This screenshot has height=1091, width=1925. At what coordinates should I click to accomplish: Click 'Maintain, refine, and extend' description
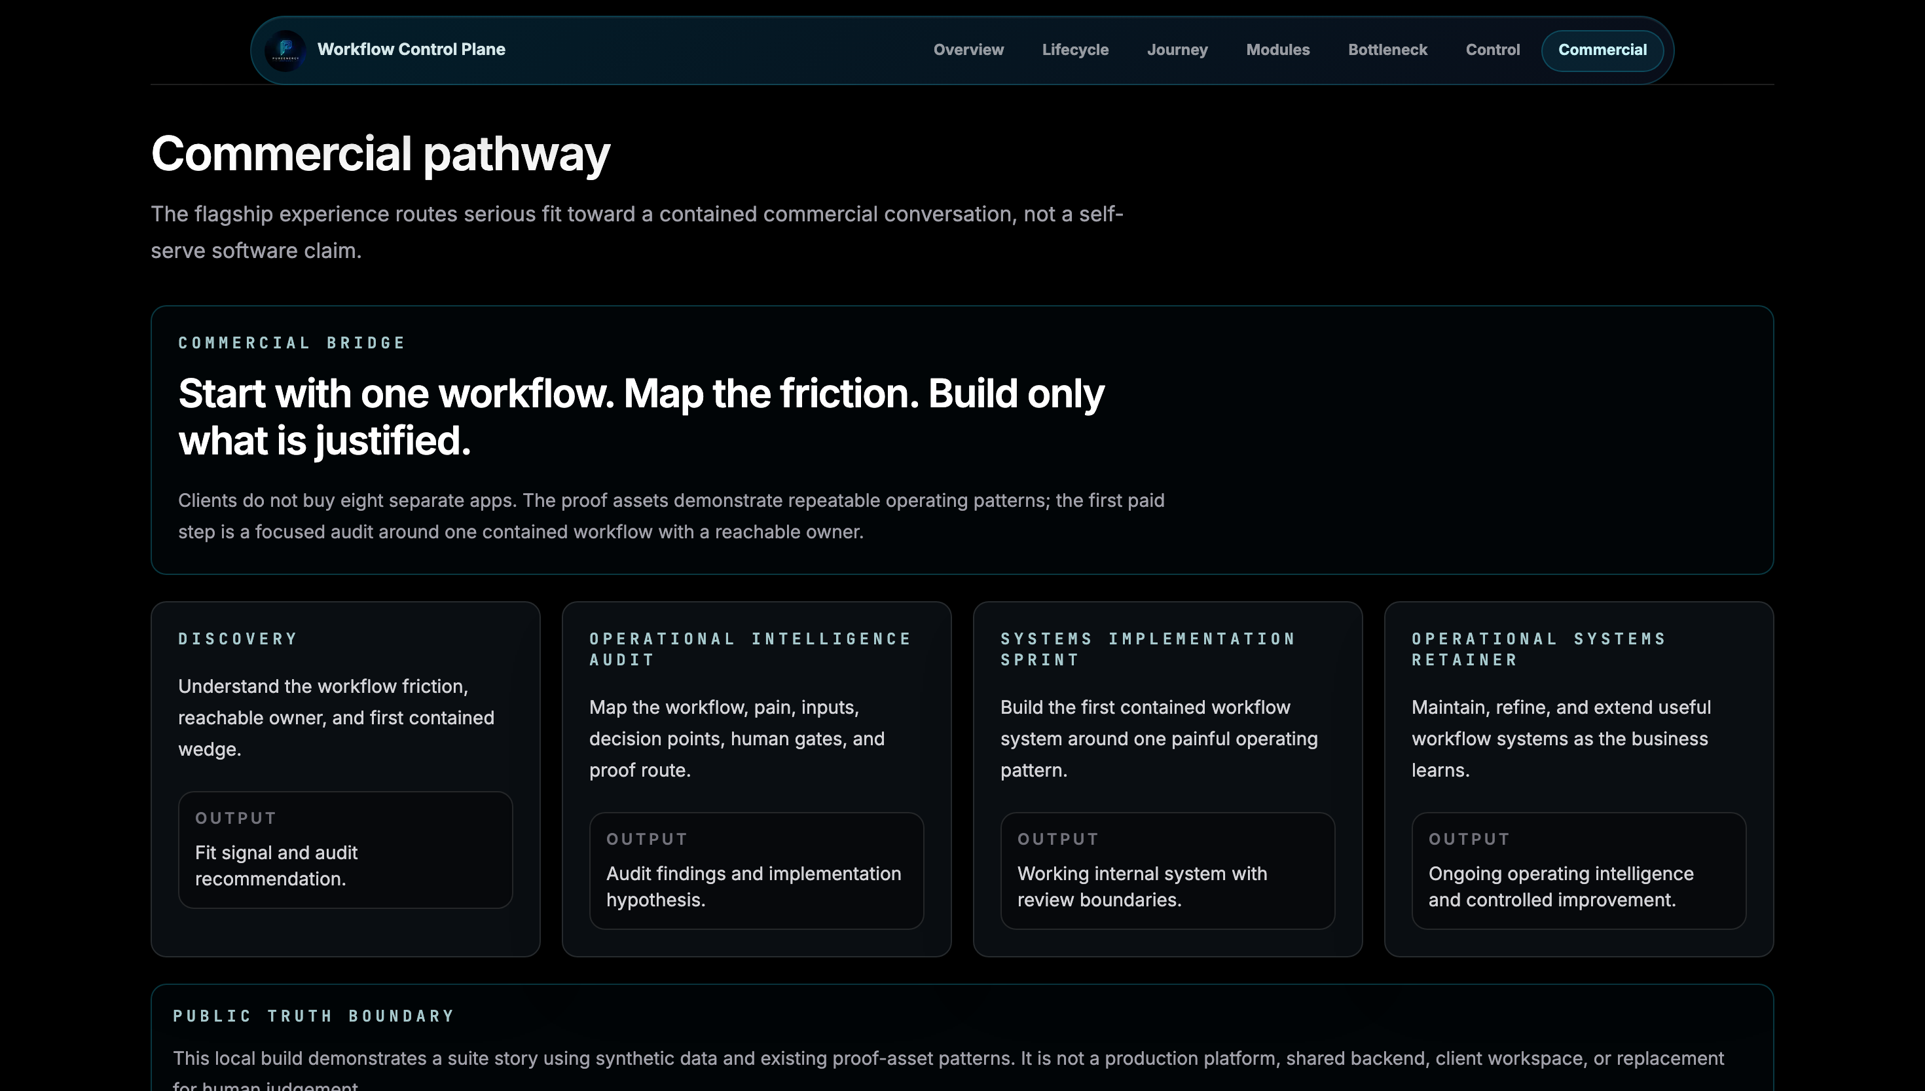coord(1561,739)
